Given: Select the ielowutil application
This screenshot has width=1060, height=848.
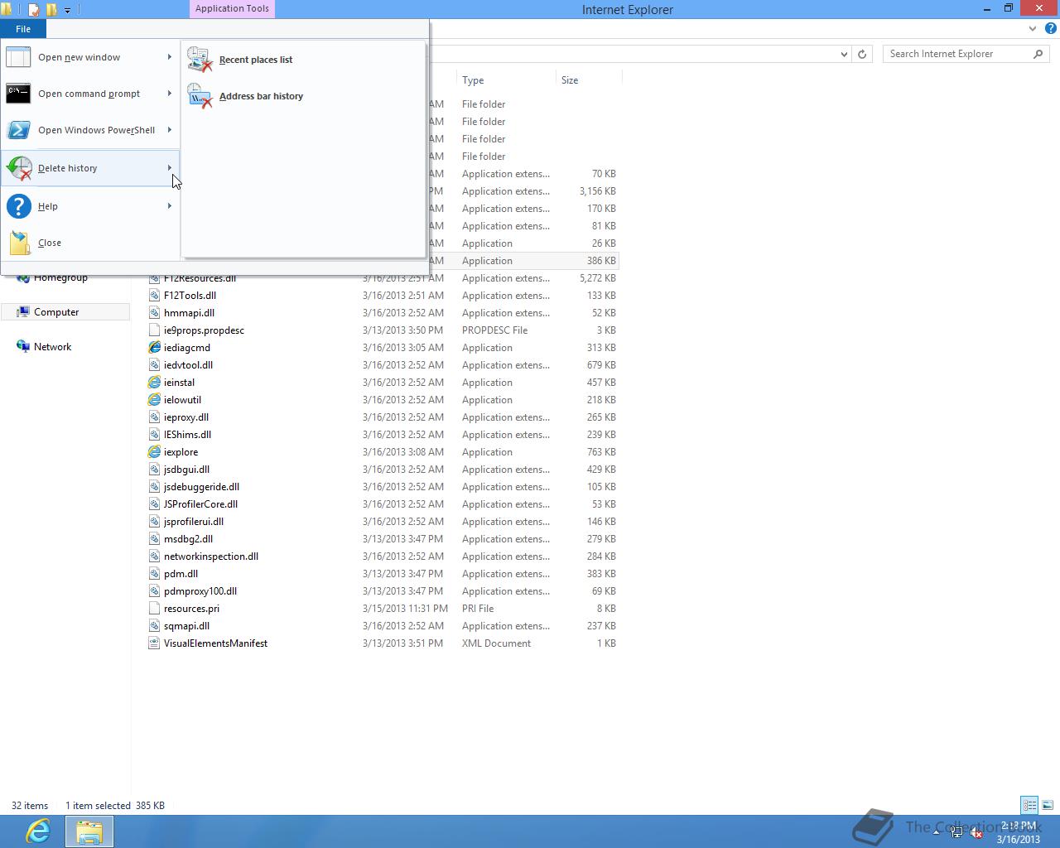Looking at the screenshot, I should [182, 400].
